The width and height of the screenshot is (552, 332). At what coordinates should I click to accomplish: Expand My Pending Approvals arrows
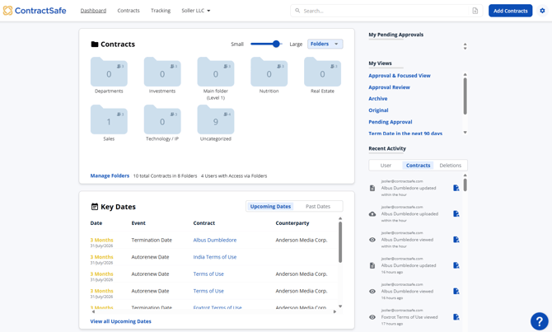point(465,46)
